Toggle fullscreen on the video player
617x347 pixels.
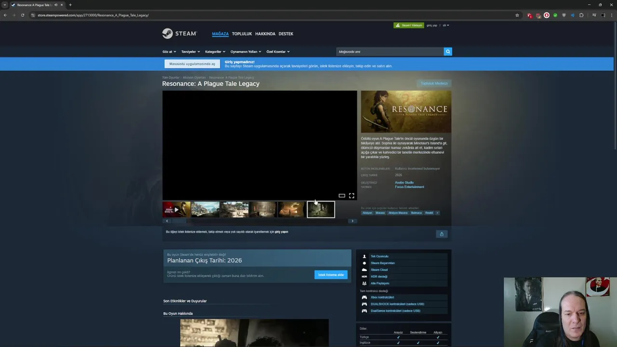pyautogui.click(x=351, y=196)
